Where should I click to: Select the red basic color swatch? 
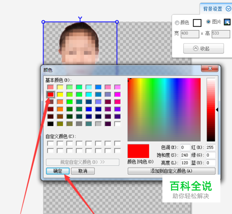point(51,94)
